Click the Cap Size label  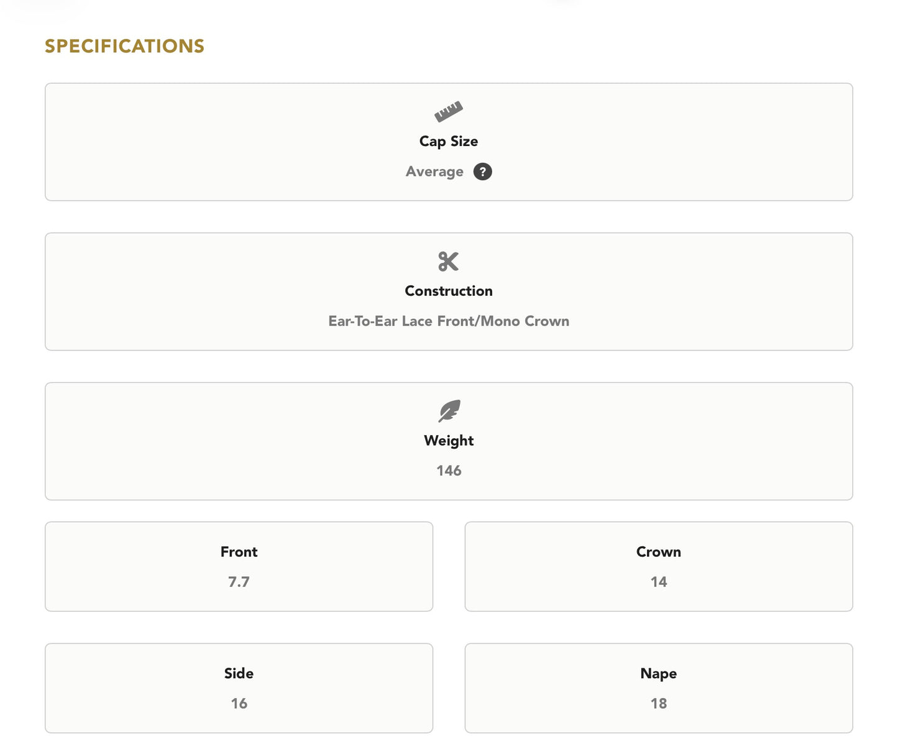point(449,141)
